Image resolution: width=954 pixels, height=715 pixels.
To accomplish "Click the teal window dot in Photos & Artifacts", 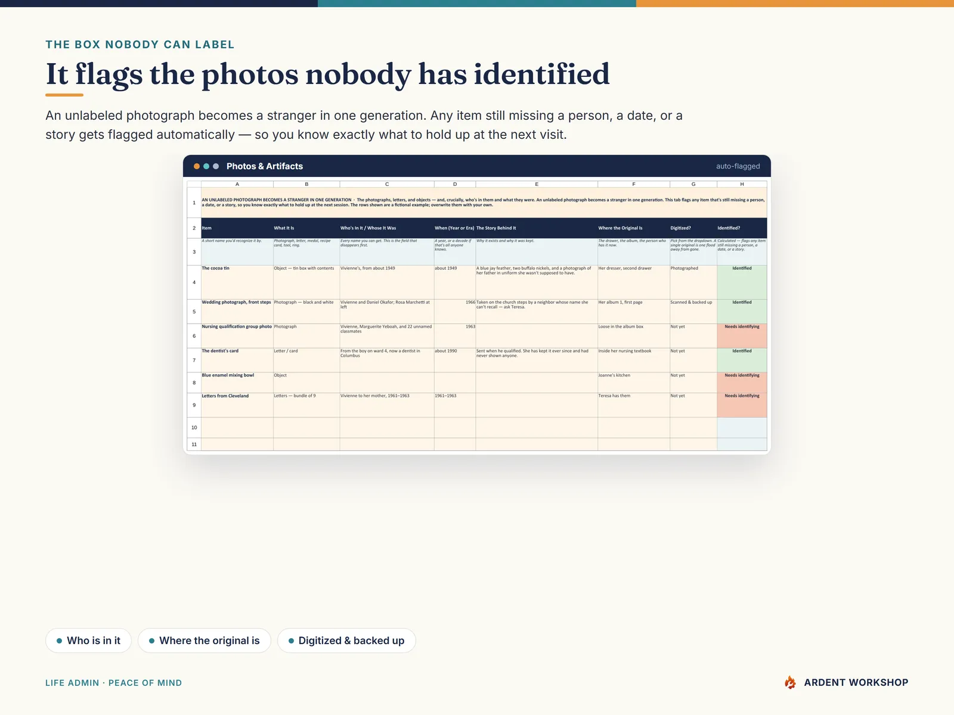I will pos(206,166).
